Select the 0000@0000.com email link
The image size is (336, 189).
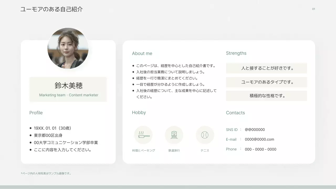pos(260,139)
